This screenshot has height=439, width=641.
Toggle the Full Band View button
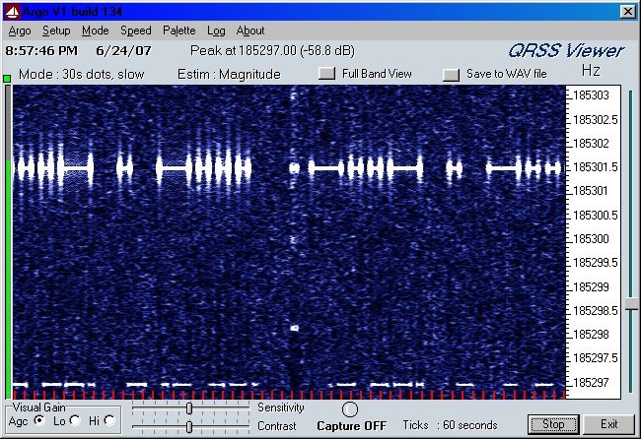coord(326,74)
